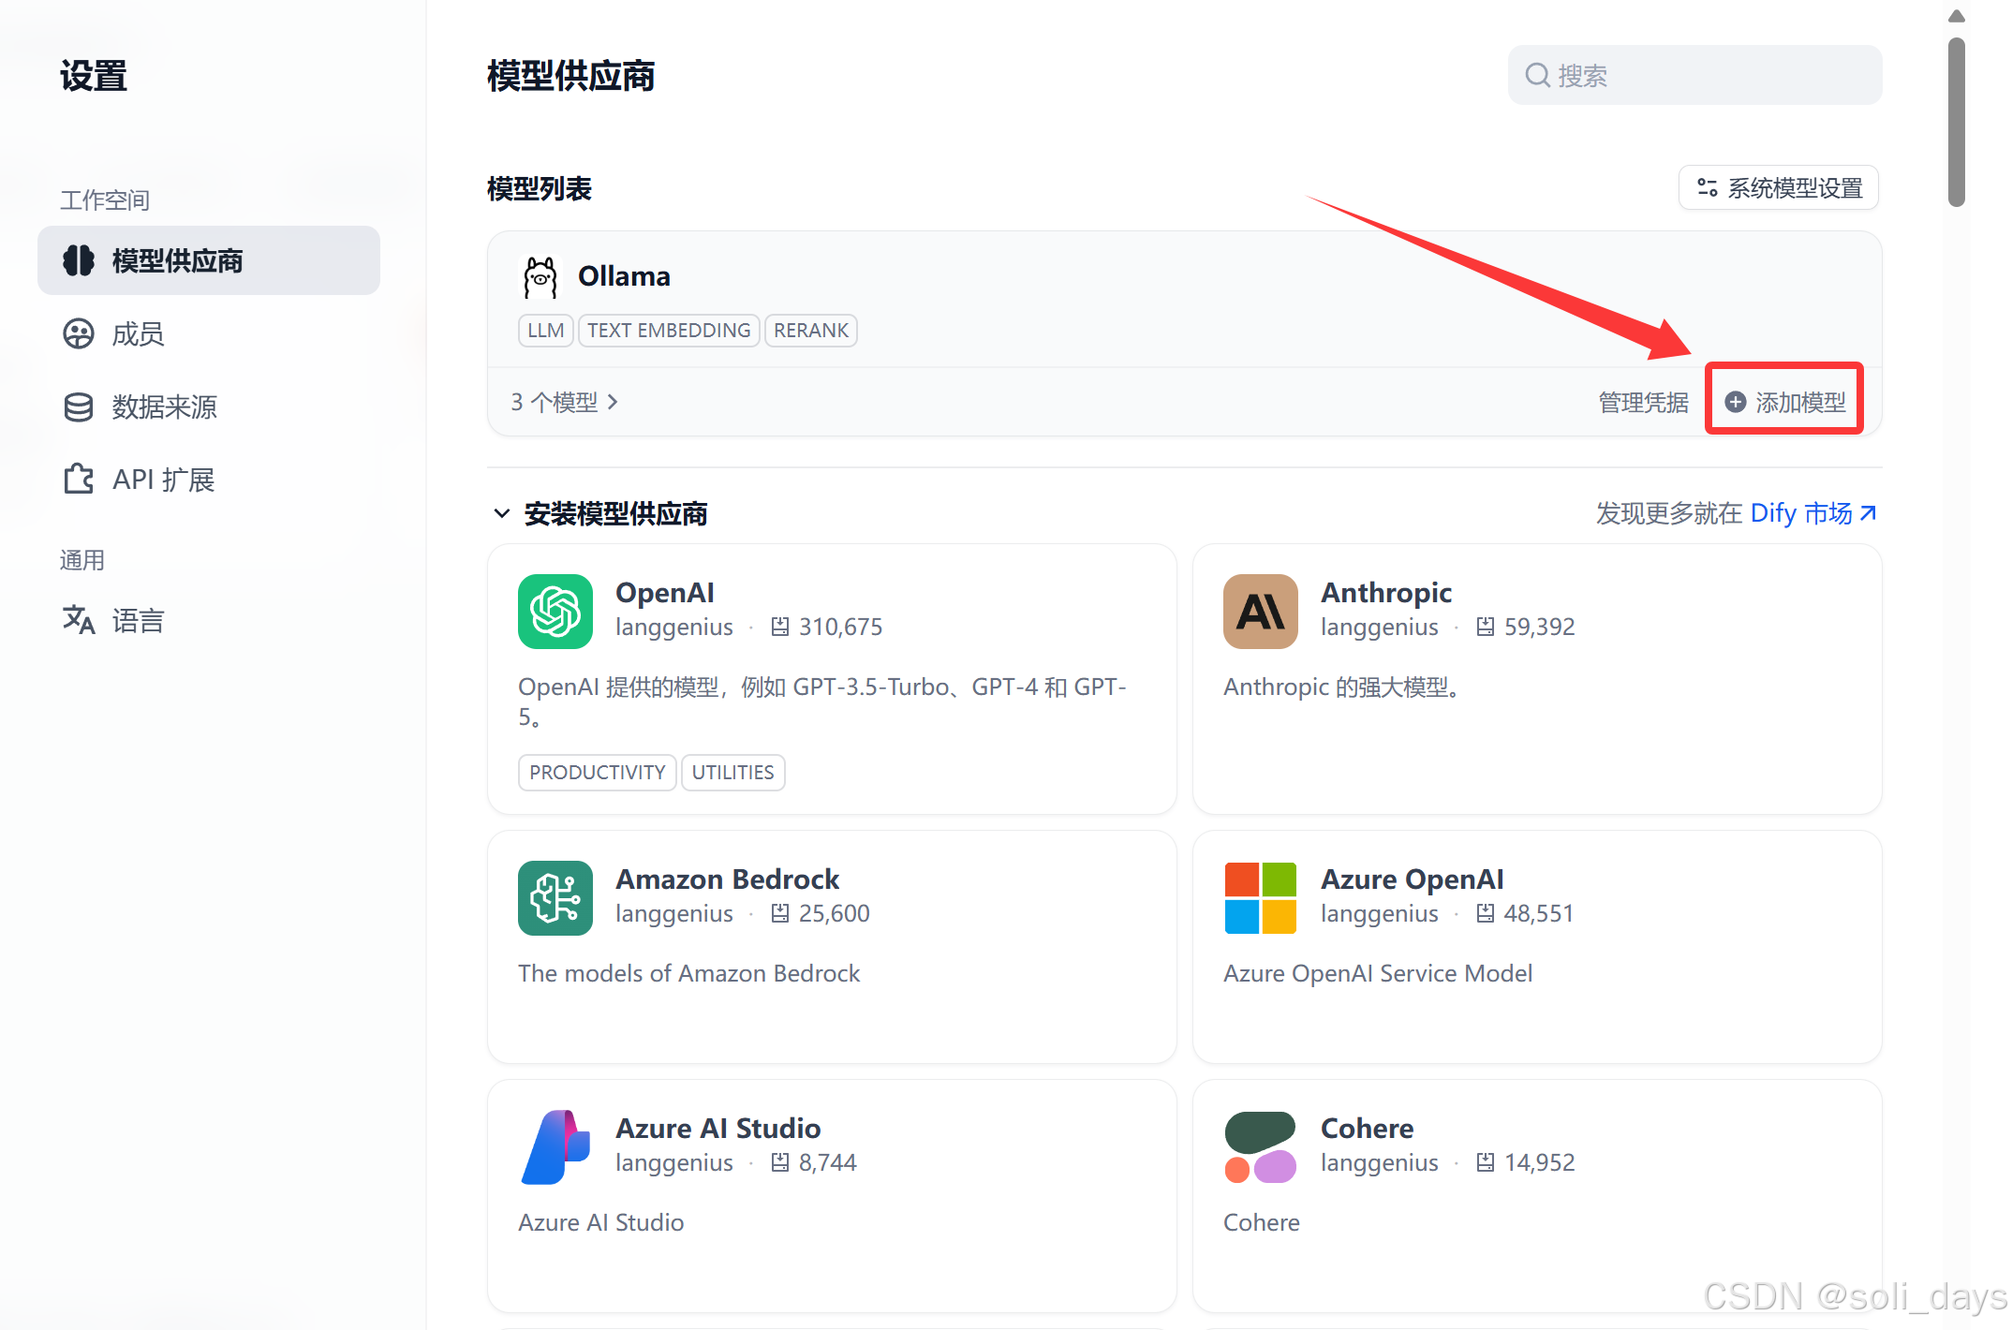
Task: Click the 'The models of Amazon Bedrock' description
Action: pyautogui.click(x=688, y=973)
